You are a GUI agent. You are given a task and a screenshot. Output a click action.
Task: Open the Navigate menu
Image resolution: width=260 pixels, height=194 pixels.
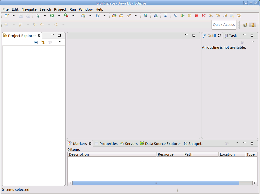[29, 9]
